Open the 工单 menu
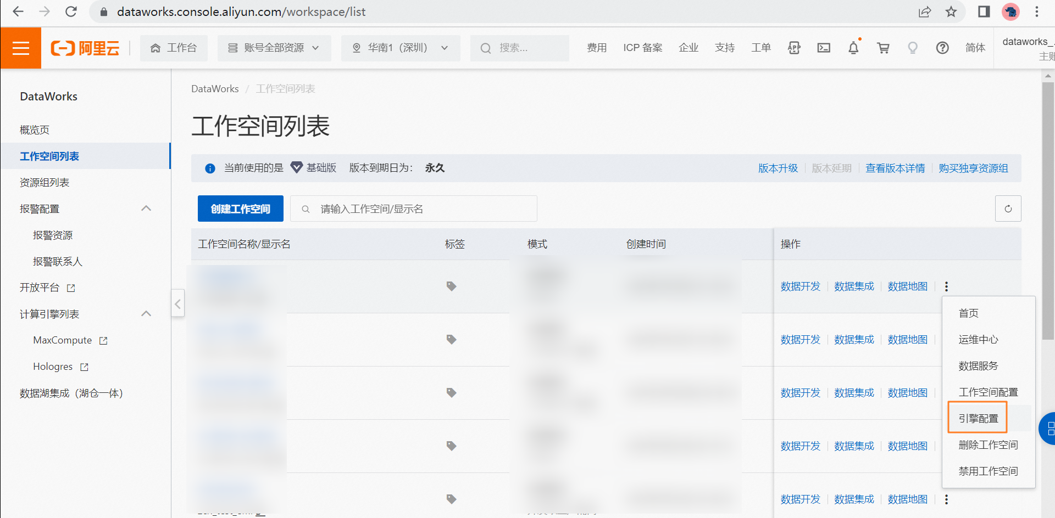Image resolution: width=1055 pixels, height=518 pixels. [x=761, y=48]
